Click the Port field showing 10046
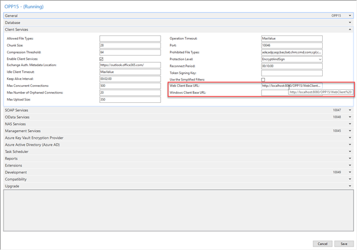The height and width of the screenshot is (250, 357). 292,46
